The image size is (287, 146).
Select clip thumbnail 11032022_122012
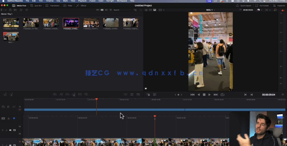[131, 23]
